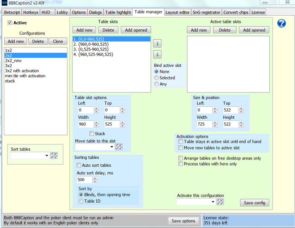Open the Layout editor tab

[x=177, y=12]
